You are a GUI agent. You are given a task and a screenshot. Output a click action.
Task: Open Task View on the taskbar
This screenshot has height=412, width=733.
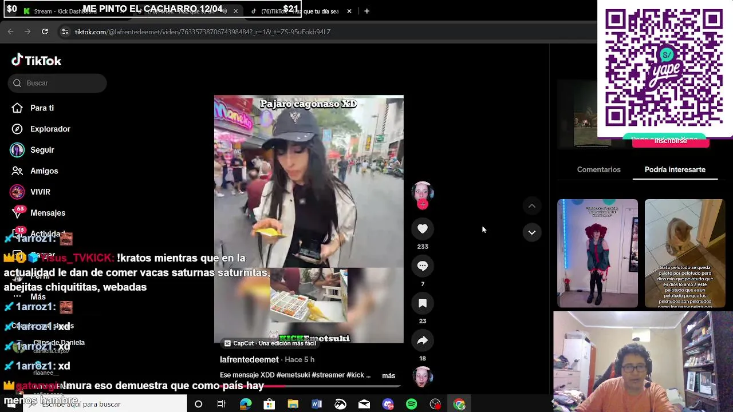(222, 404)
